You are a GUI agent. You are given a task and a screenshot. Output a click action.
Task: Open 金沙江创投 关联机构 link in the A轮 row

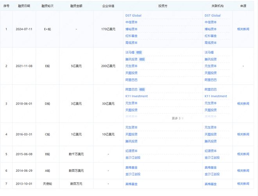212,174
